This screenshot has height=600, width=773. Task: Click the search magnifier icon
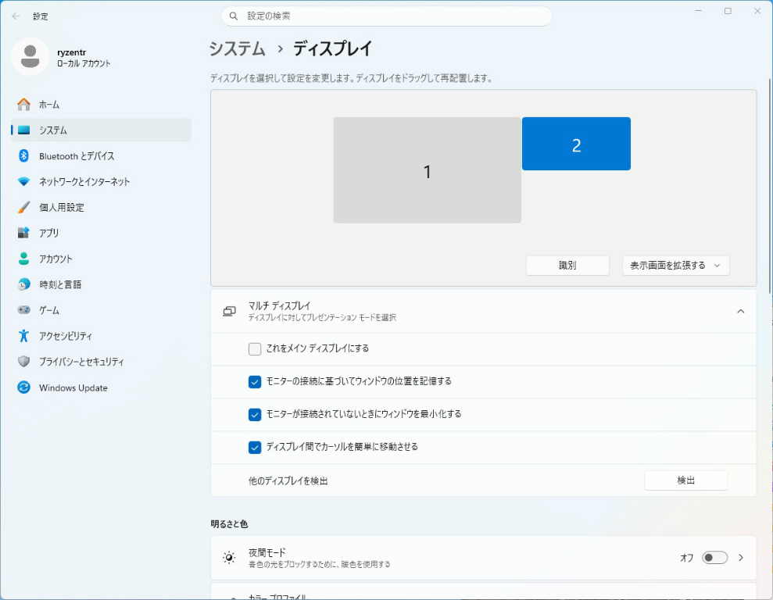tap(234, 16)
